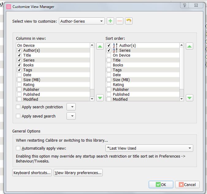The height and width of the screenshot is (194, 207).
Task: Move sort item up with green arrow
Action: [190, 47]
